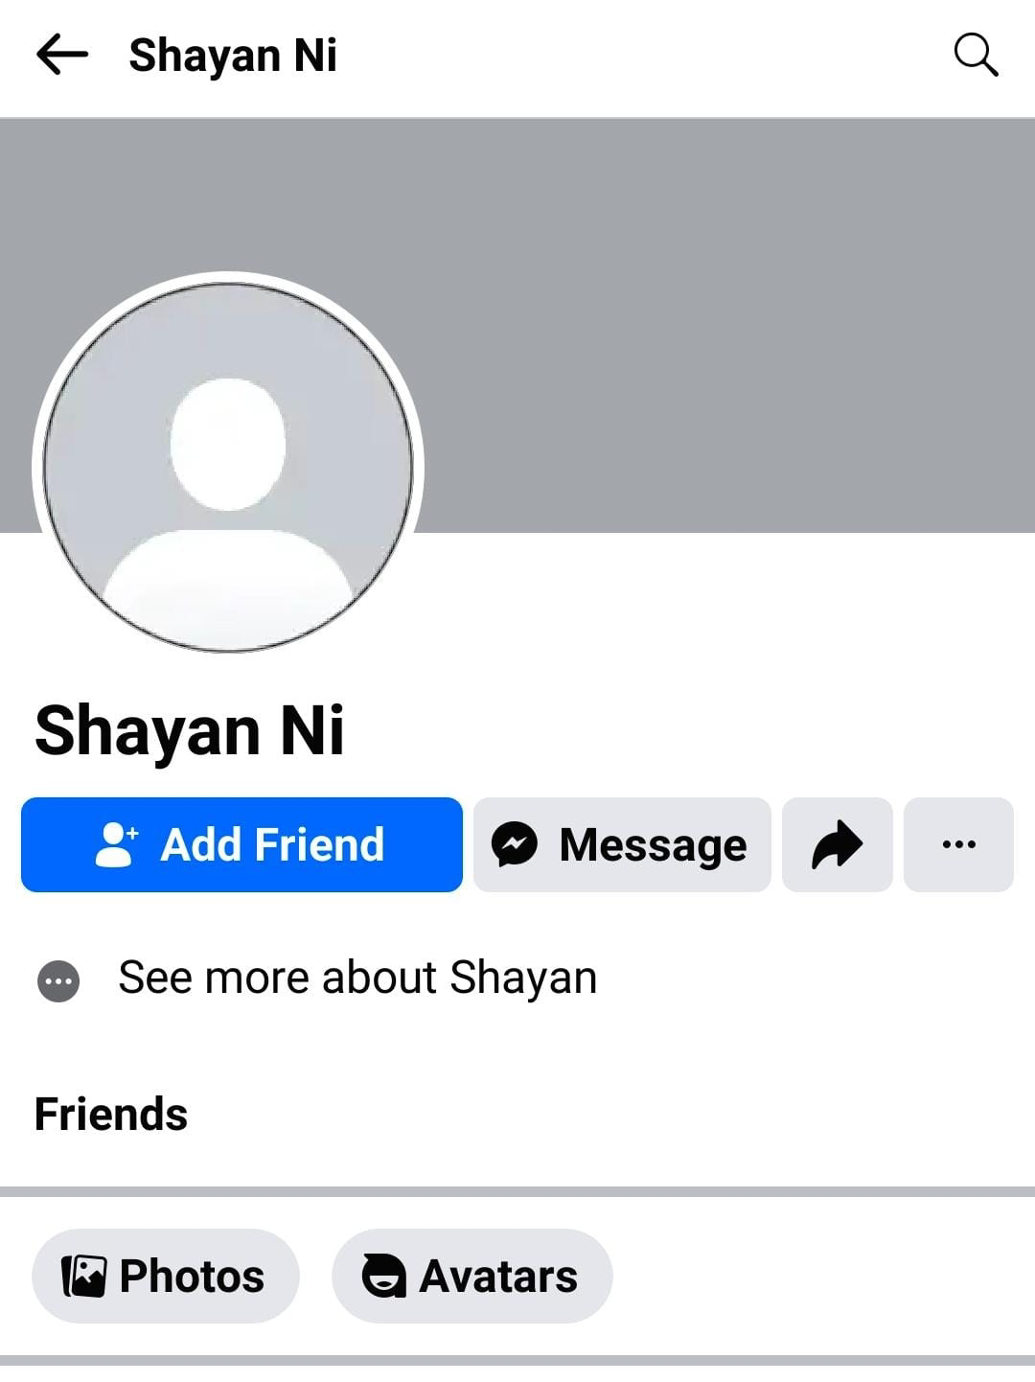Click the Messenger bubble icon
Image resolution: width=1035 pixels, height=1382 pixels.
(515, 844)
